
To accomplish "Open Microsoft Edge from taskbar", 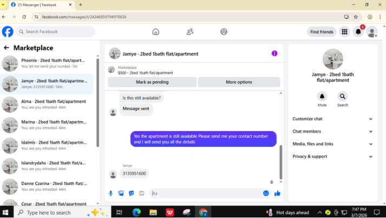I will [x=136, y=212].
